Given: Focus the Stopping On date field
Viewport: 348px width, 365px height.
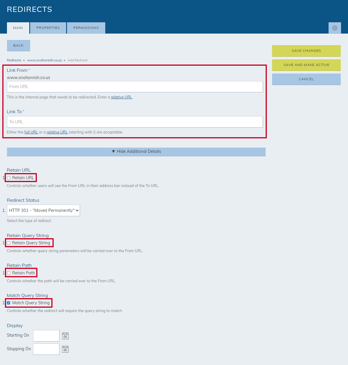Looking at the screenshot, I should click(46, 349).
